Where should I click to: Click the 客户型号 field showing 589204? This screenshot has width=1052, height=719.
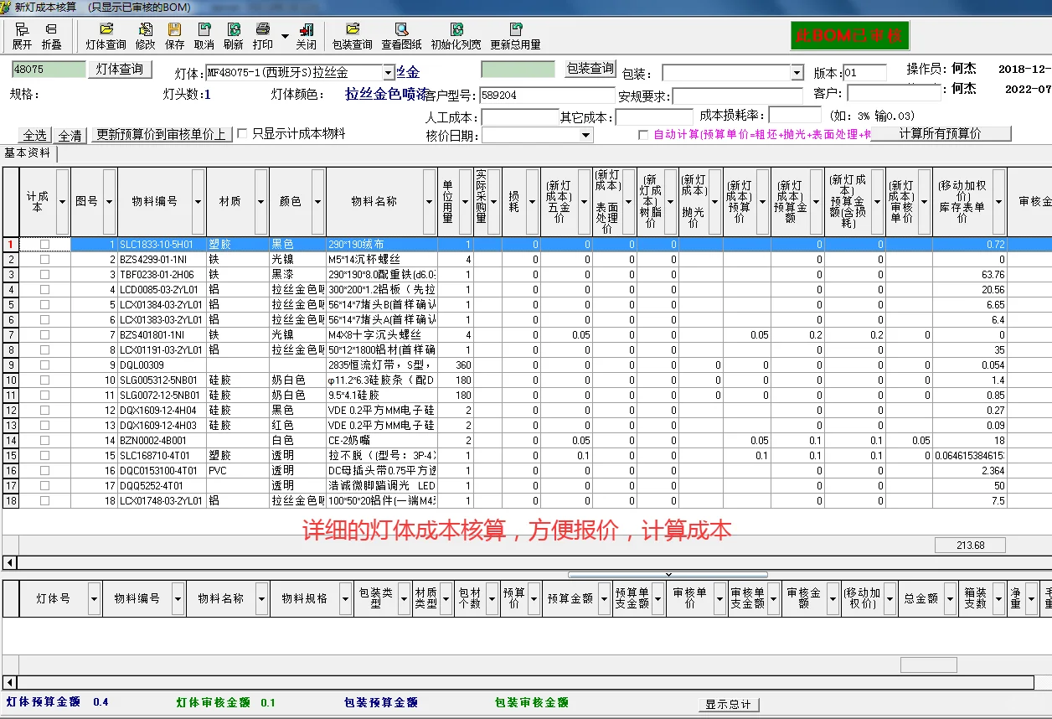(548, 96)
